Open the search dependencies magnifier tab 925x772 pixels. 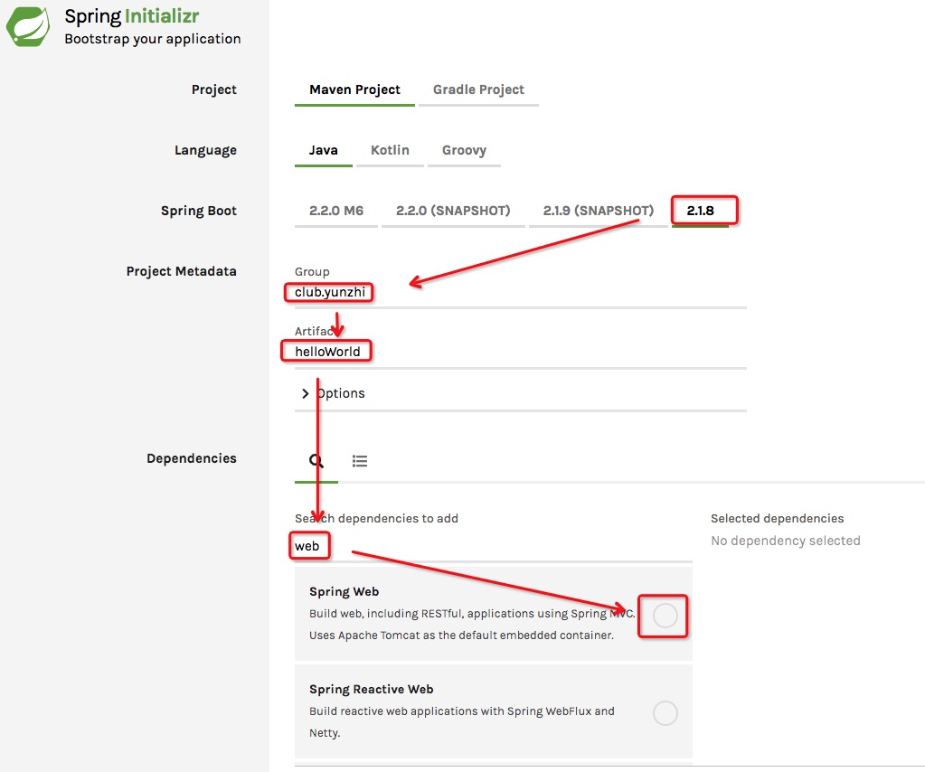point(316,461)
